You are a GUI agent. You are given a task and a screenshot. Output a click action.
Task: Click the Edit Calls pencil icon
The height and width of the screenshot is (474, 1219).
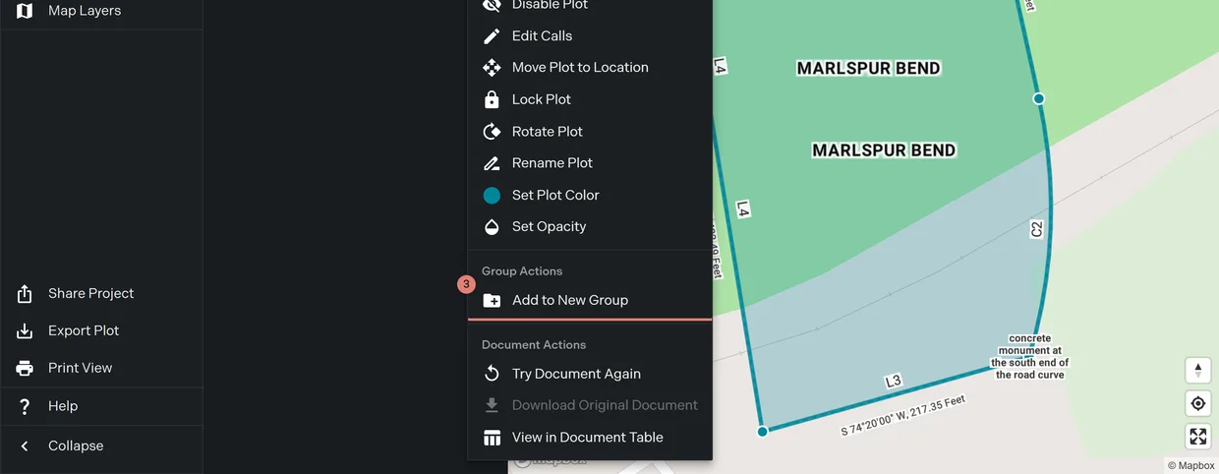[492, 36]
